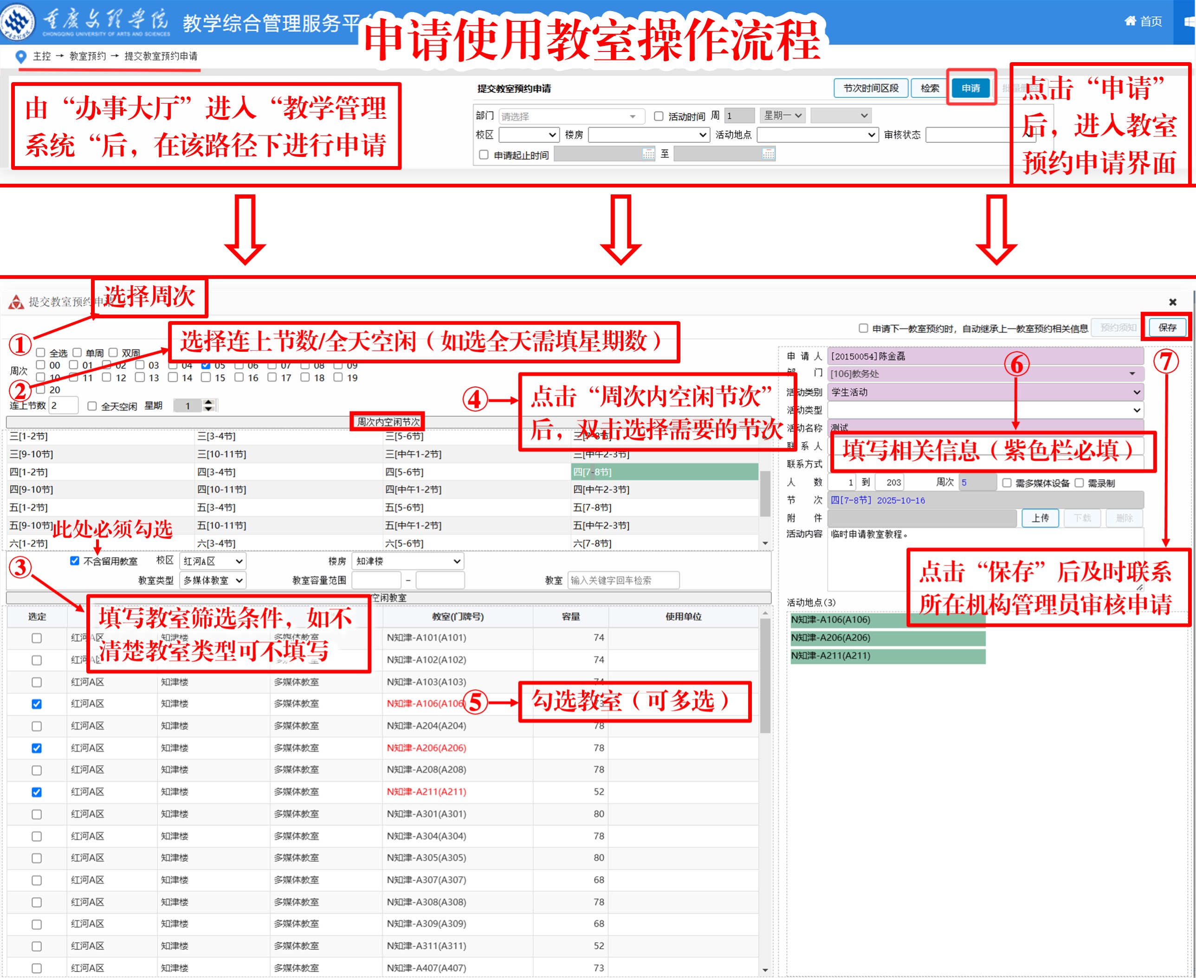Enable the 全天空闲 checkbox

(x=92, y=405)
